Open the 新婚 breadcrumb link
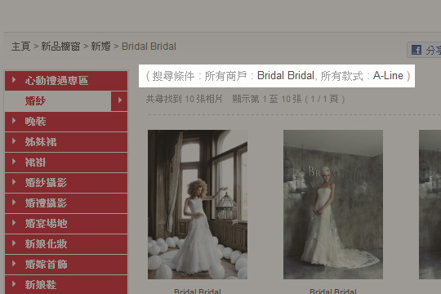Viewport: 441px width, 294px height. coord(100,46)
